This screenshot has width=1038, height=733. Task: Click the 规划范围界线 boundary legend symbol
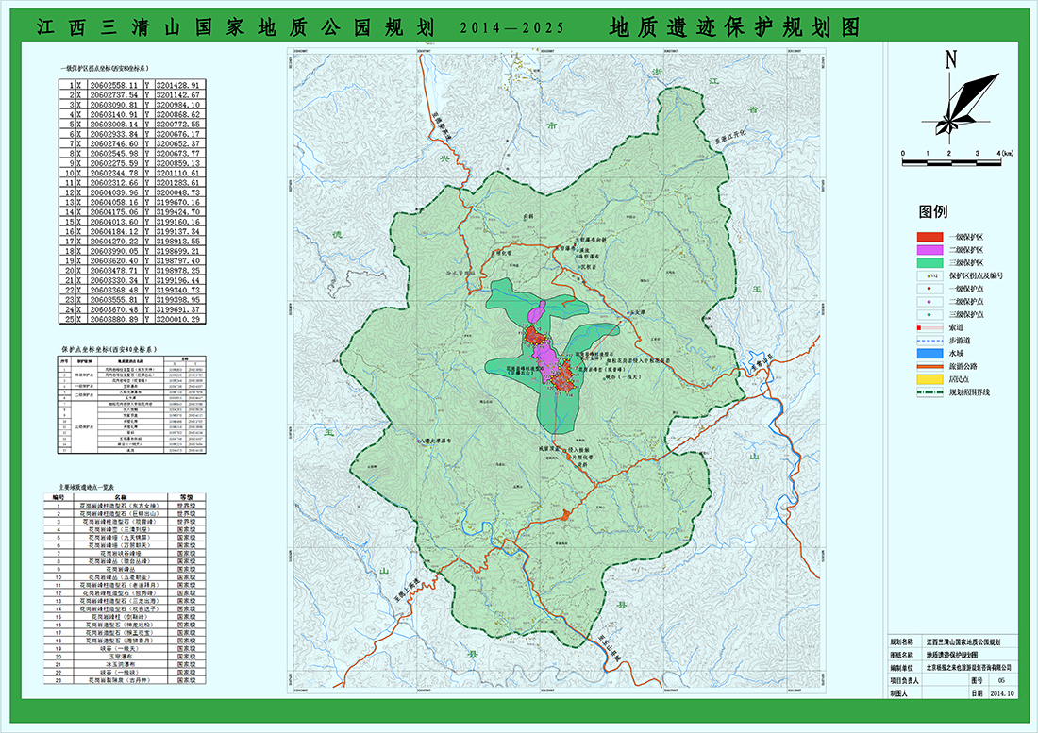(929, 391)
